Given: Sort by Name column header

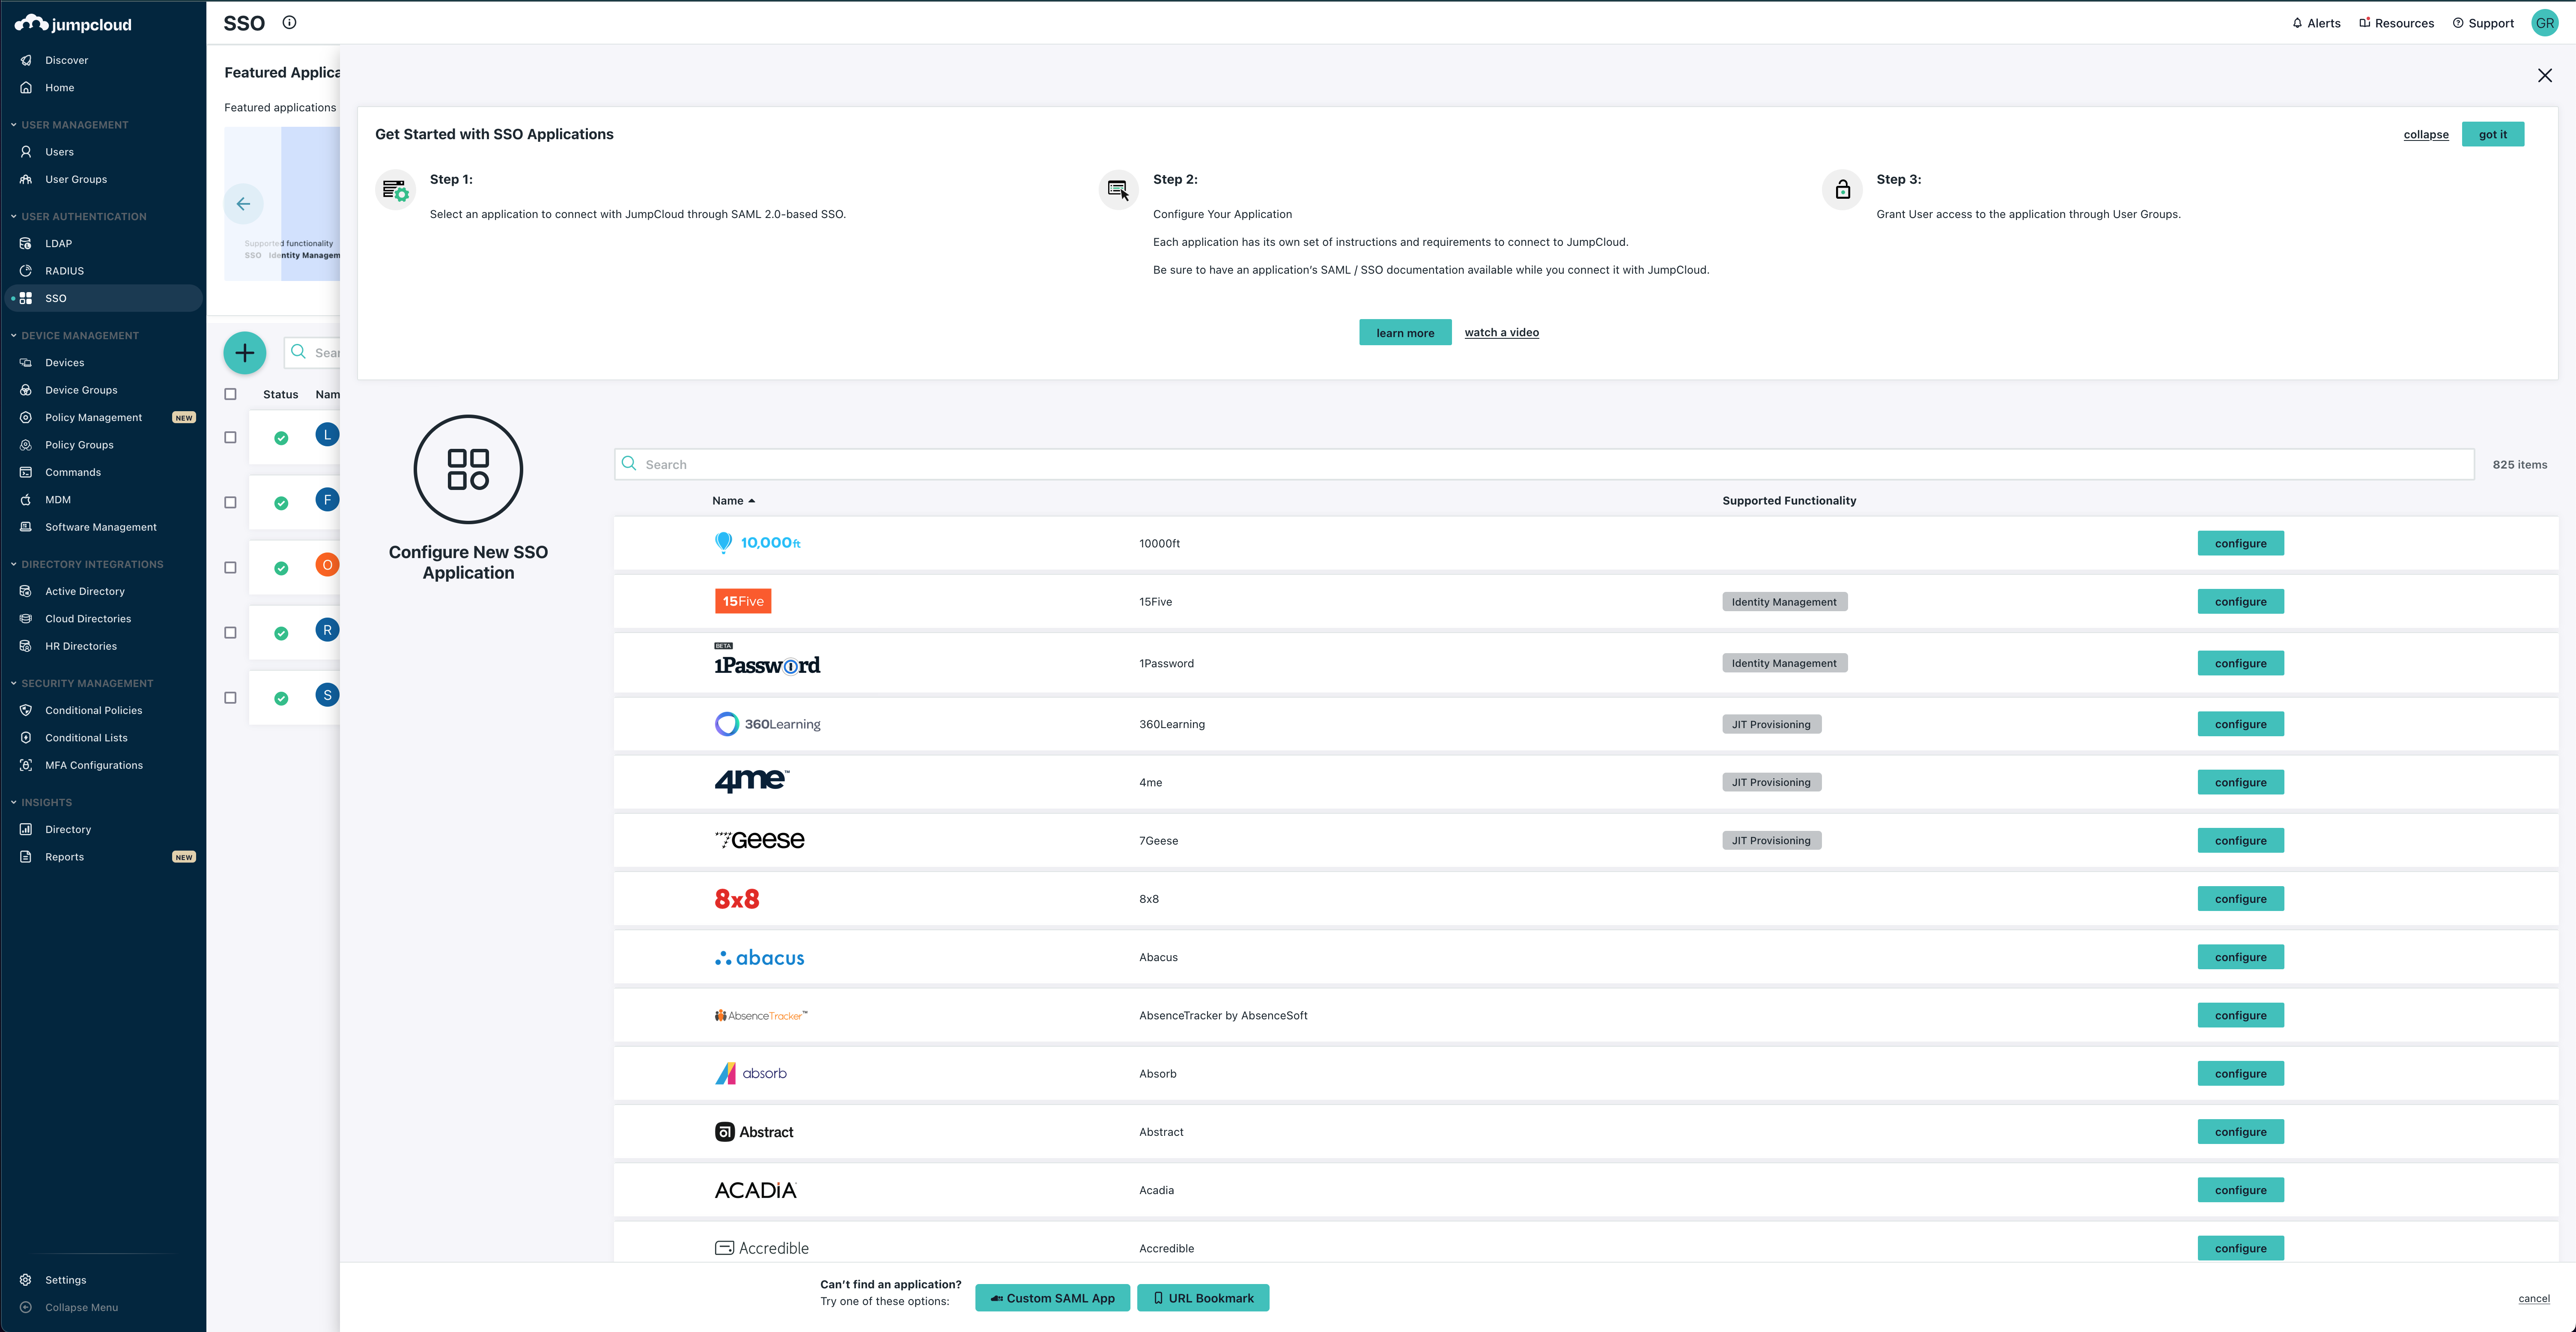Looking at the screenshot, I should [733, 501].
